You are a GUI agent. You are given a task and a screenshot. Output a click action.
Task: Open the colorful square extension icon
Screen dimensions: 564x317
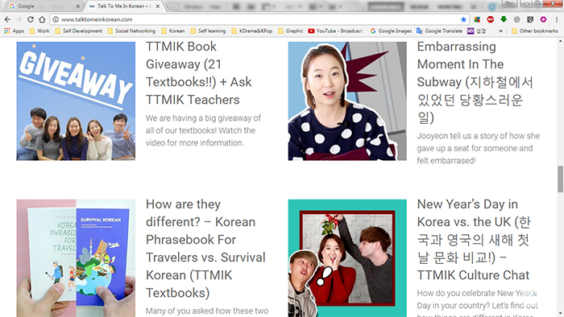tap(477, 19)
